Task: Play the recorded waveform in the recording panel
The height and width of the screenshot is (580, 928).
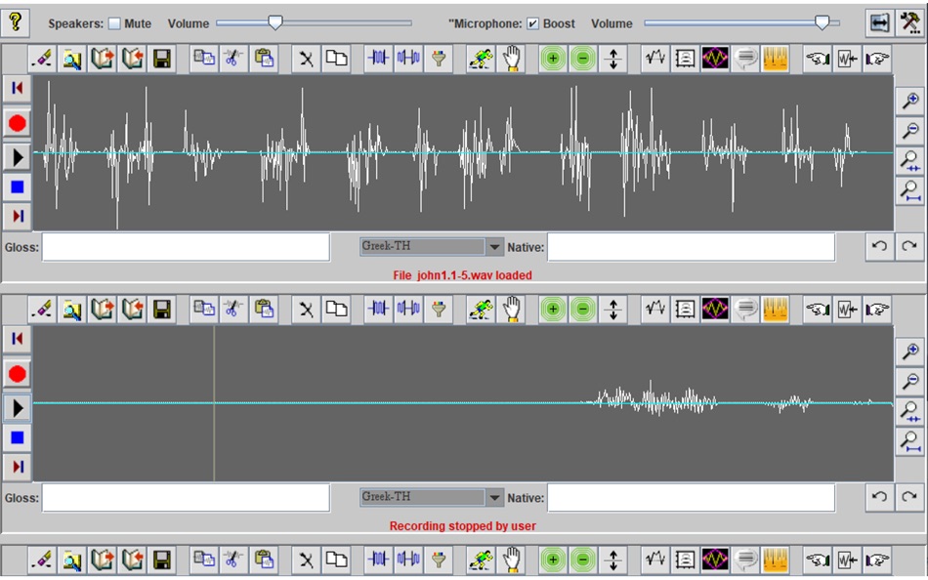Action: (x=18, y=408)
